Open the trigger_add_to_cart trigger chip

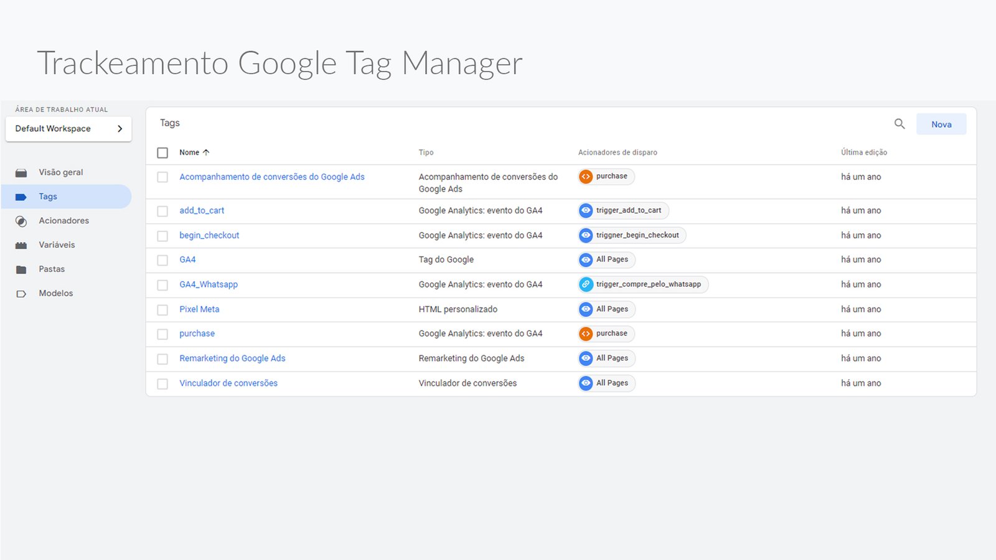coord(624,210)
